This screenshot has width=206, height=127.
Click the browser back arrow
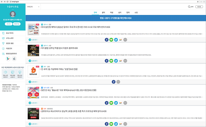coord(2,2)
